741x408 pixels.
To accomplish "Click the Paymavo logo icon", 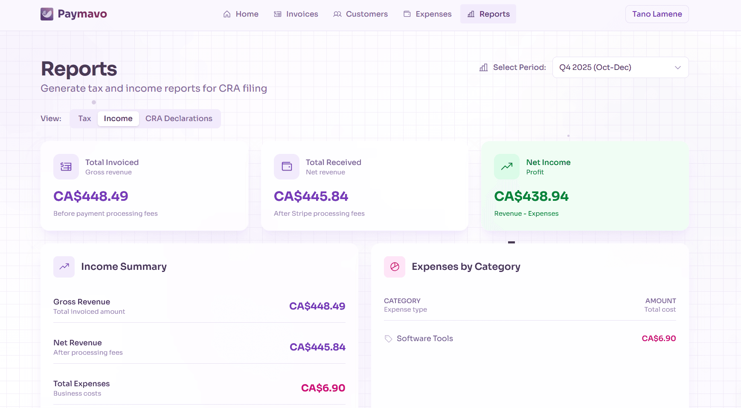I will coord(47,14).
